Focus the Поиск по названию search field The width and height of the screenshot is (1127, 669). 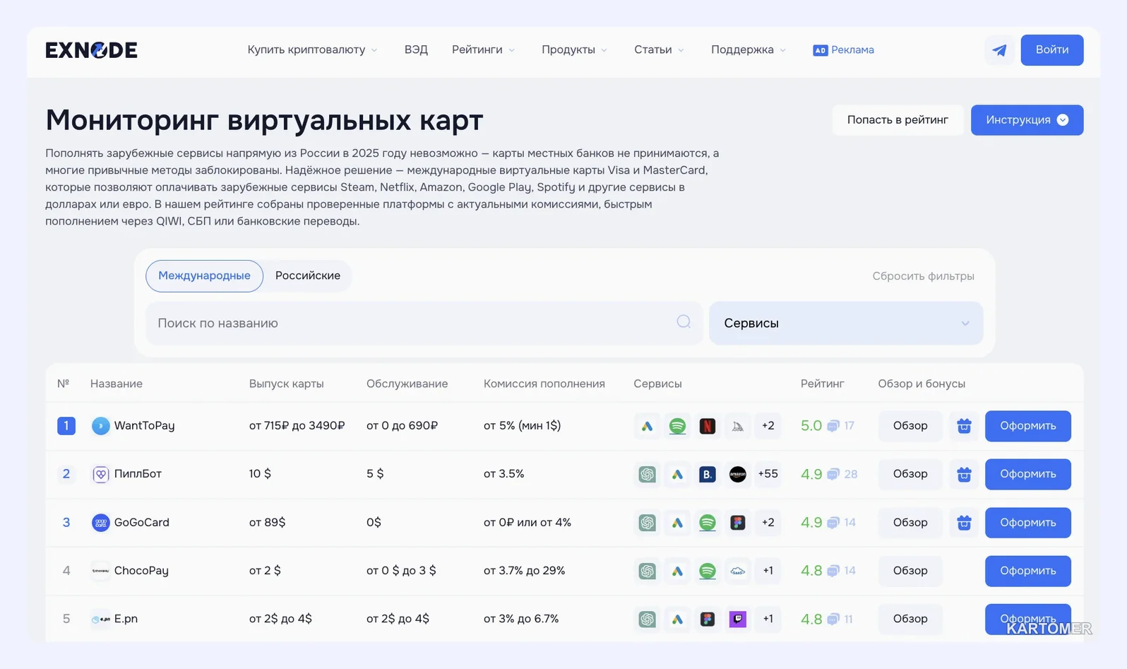[x=424, y=323]
